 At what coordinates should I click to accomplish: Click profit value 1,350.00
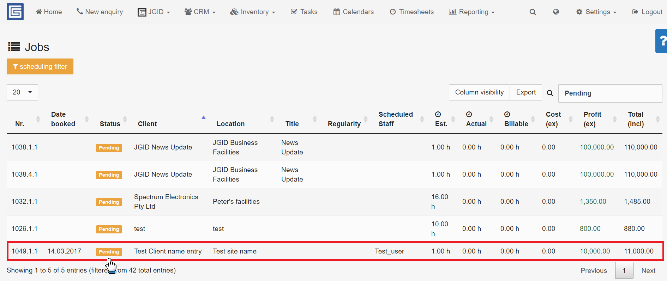(x=593, y=202)
